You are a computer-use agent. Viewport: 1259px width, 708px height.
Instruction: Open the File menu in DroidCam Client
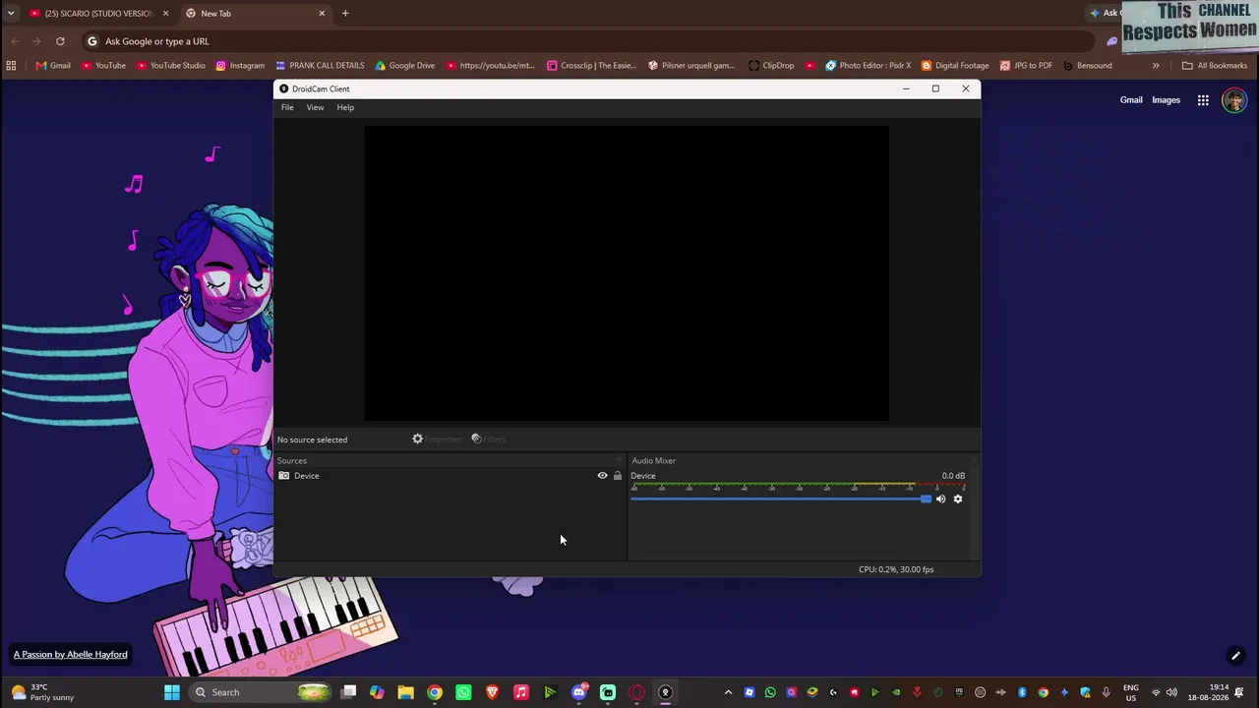click(287, 107)
